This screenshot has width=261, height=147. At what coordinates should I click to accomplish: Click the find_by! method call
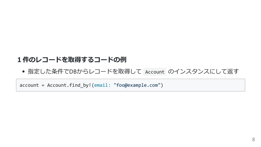pos(80,85)
